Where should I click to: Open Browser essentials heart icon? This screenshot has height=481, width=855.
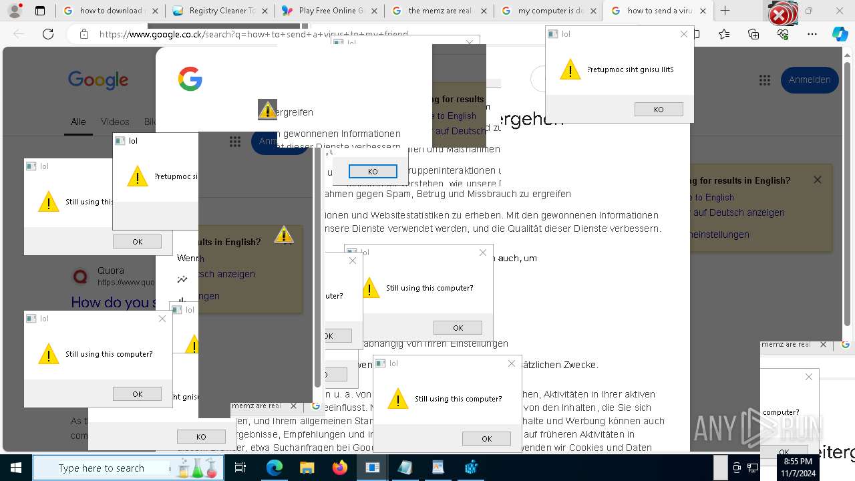pos(783,34)
